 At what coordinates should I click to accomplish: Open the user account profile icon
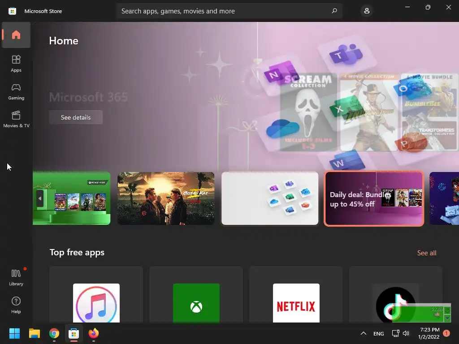pos(367,11)
